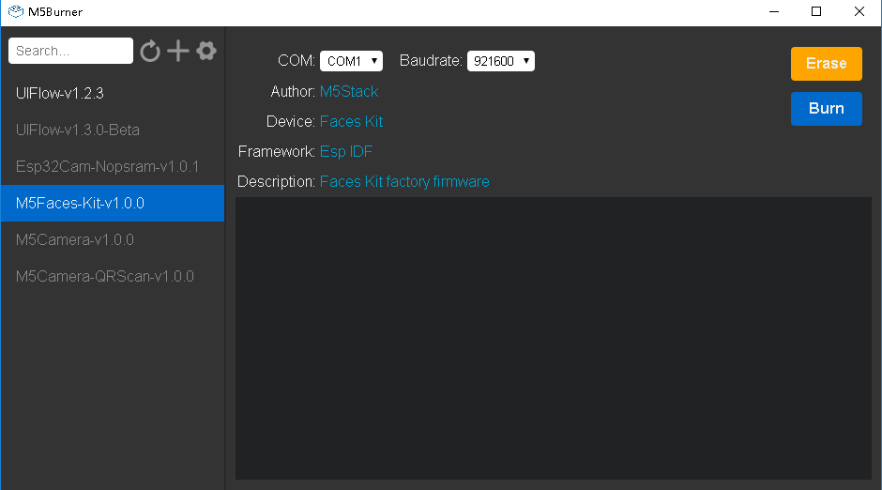
Task: Click the dark log output area
Action: pyautogui.click(x=553, y=338)
